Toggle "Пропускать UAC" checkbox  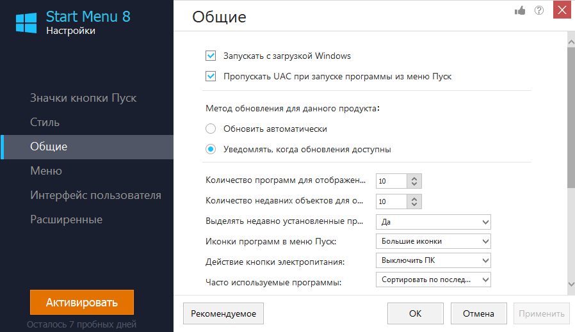[211, 76]
